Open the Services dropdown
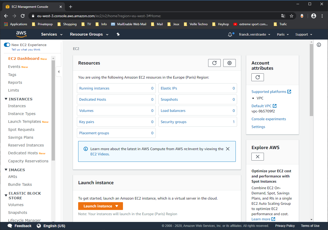328x230 pixels. coord(52,34)
